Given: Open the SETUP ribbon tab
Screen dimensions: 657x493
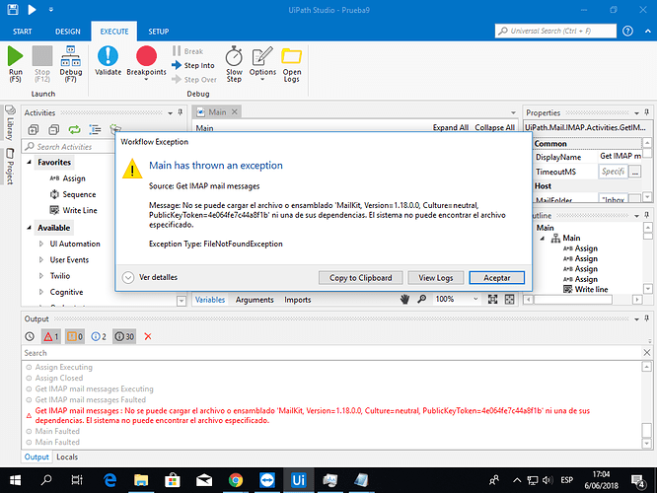Looking at the screenshot, I should [x=159, y=32].
